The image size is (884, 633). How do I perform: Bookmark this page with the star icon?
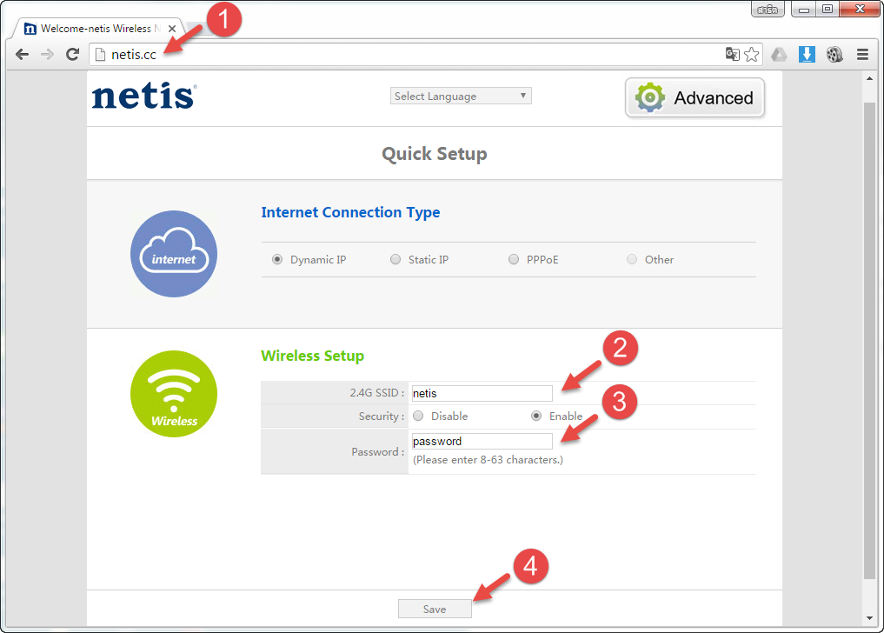pyautogui.click(x=752, y=54)
